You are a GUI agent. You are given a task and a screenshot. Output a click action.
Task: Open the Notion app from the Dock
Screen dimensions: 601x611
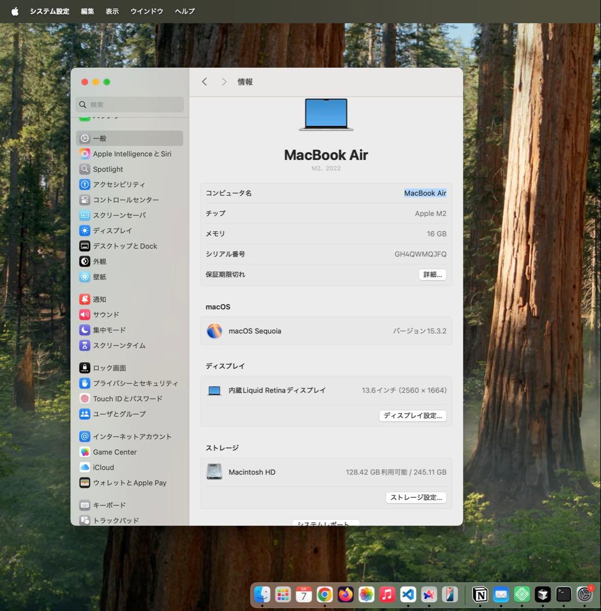479,595
